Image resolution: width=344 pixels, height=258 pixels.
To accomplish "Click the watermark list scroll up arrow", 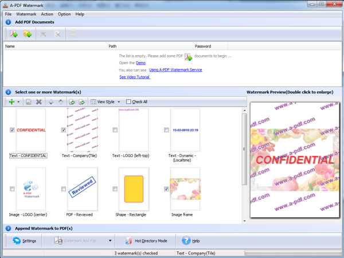I will pos(245,110).
